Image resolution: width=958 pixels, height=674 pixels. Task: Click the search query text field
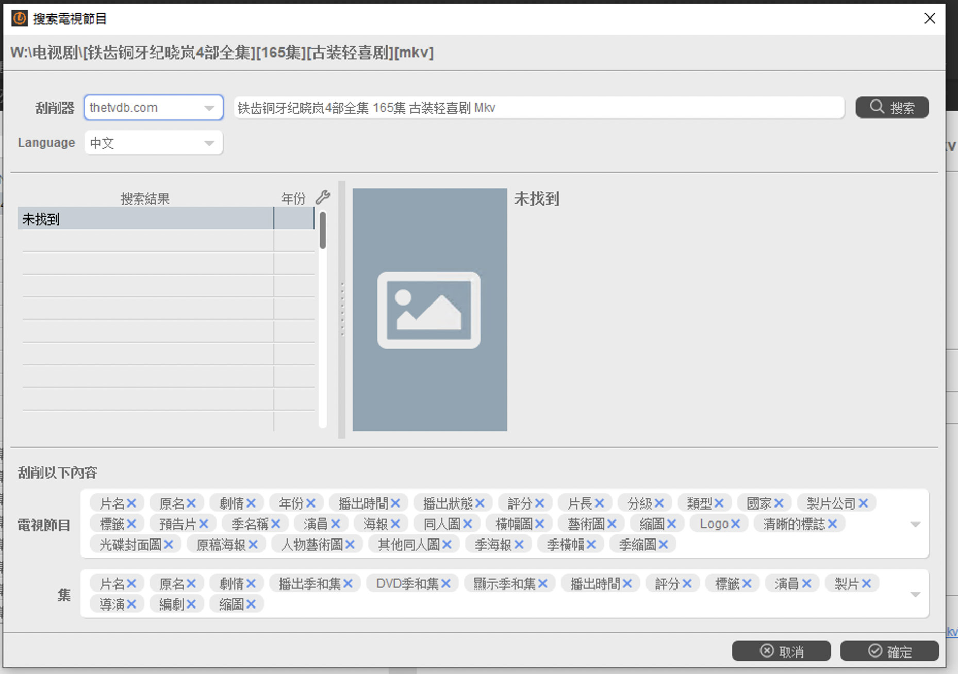click(538, 108)
